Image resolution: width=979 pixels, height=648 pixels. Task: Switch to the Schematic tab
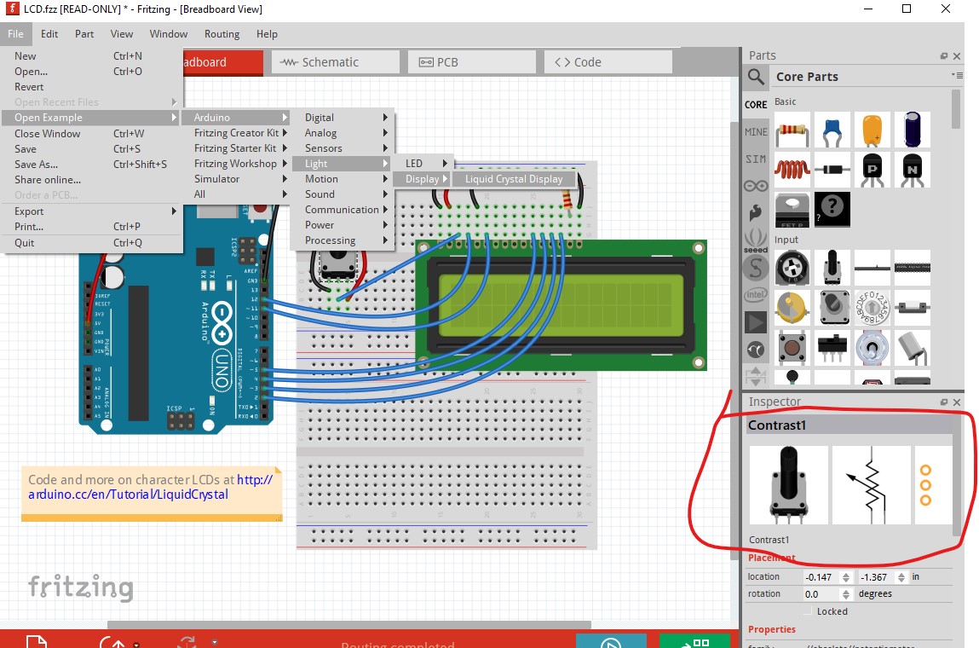click(x=335, y=61)
